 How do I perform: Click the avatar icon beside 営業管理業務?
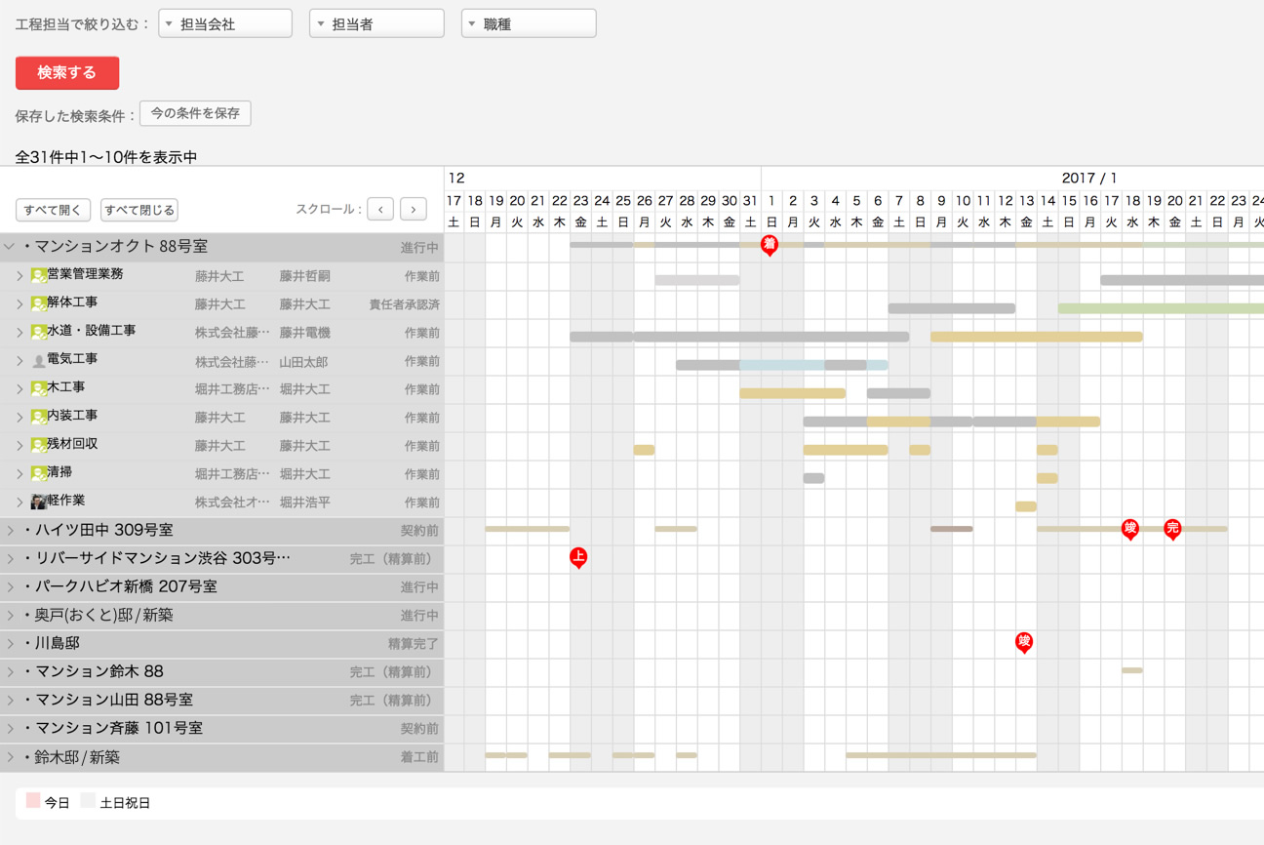[38, 276]
